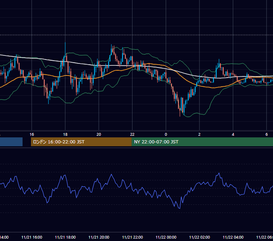Image resolution: width=273 pixels, height=241 pixels.
Task: Click the oscillator peak near 03:00
Action: coord(219,173)
